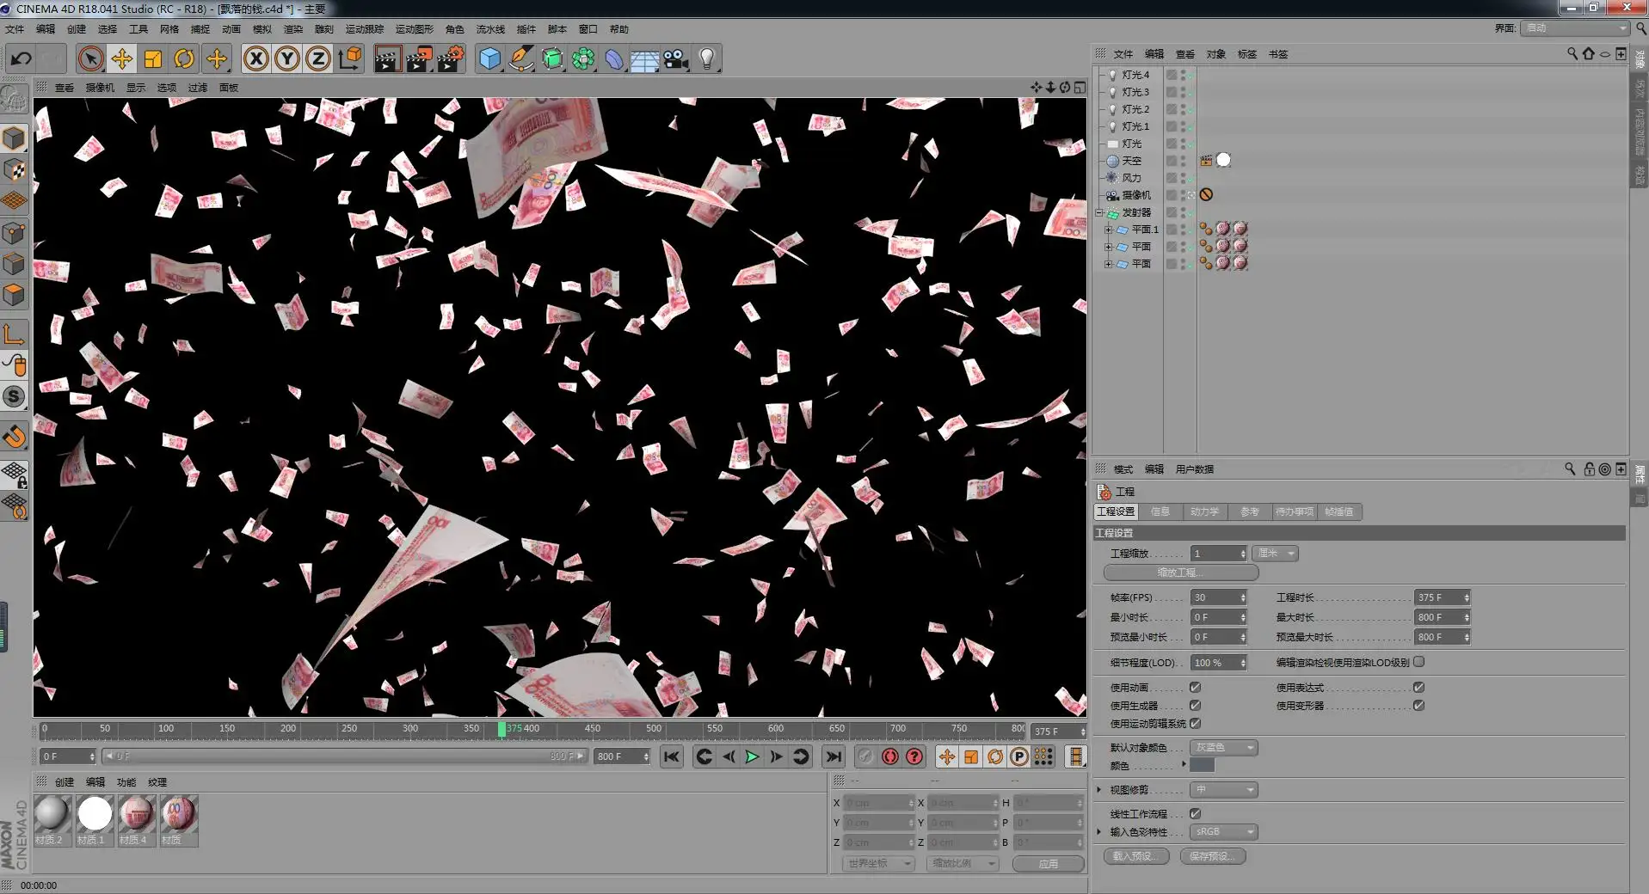Switch to the 信息 tab
Viewport: 1649px width, 894px height.
point(1160,511)
